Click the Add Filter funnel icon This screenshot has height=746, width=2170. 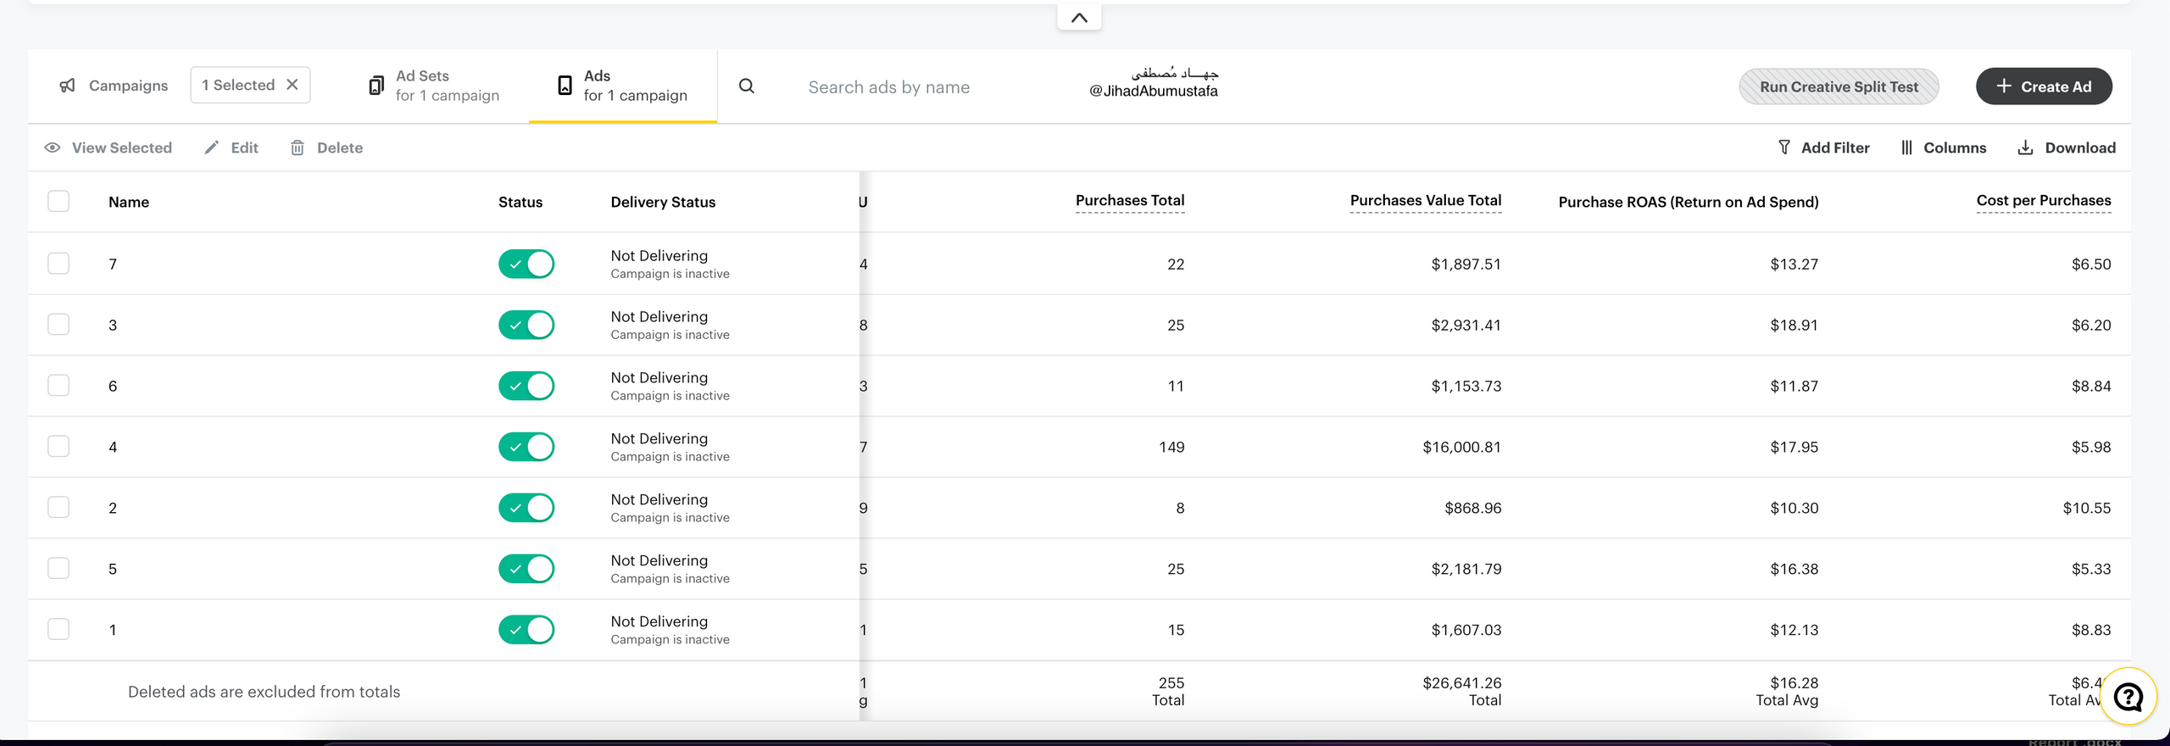coord(1784,148)
